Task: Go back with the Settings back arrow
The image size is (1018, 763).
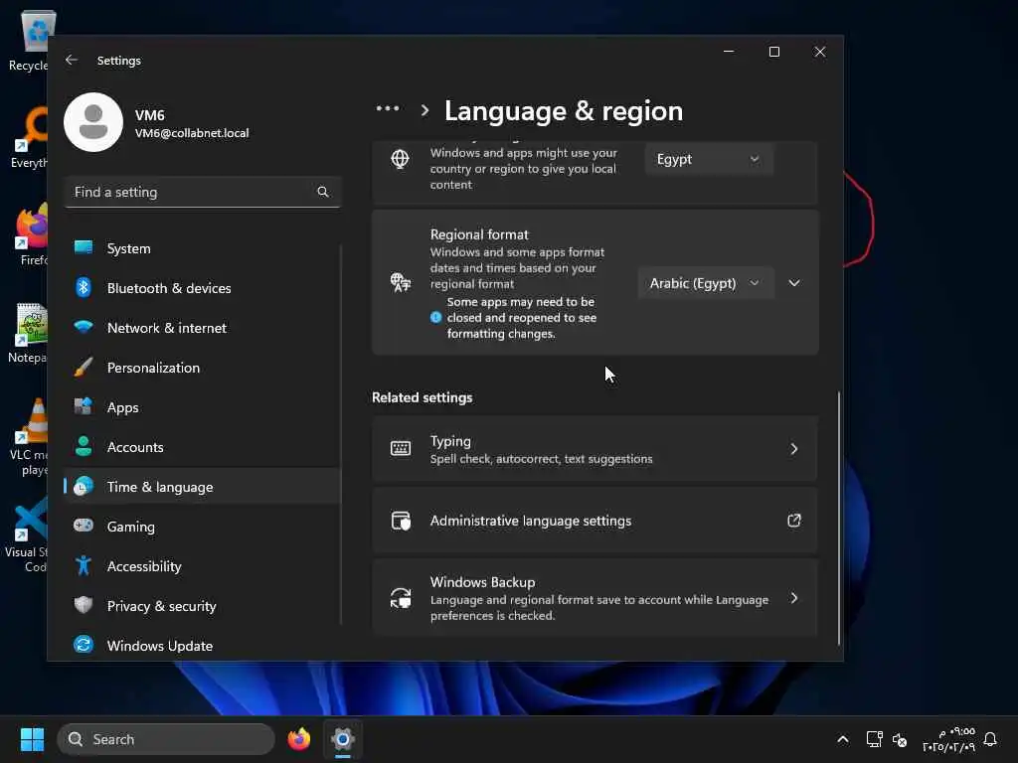Action: (72, 60)
